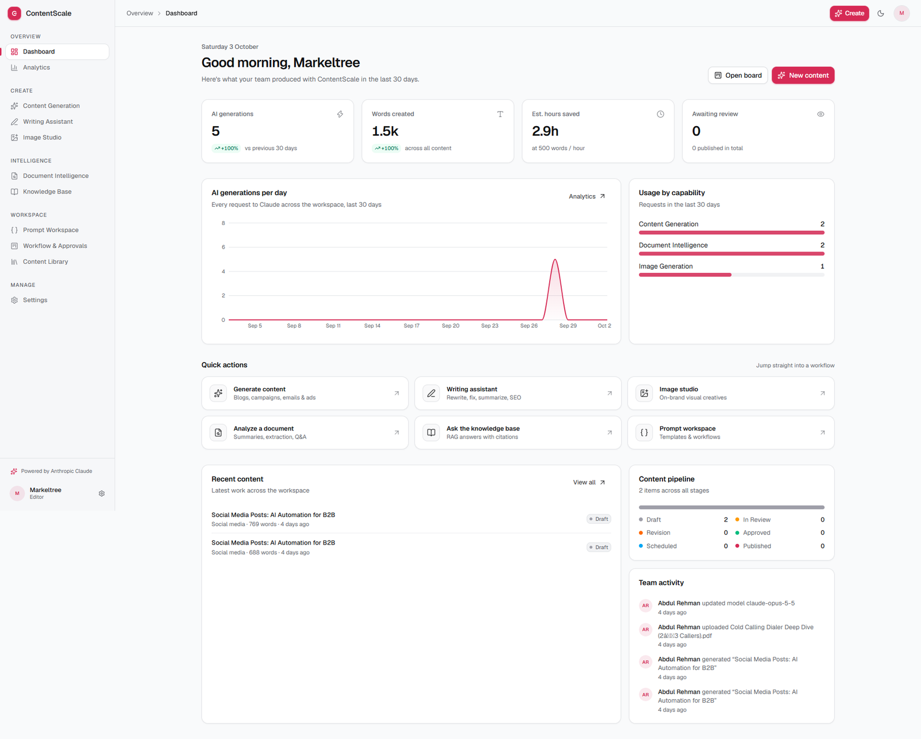The height and width of the screenshot is (739, 921).
Task: Click the Draft stage in Content pipeline
Action: tap(683, 520)
